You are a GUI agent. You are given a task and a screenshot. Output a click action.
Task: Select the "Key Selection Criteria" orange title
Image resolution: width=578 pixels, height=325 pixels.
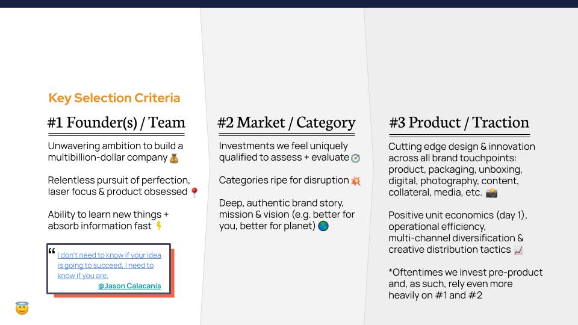pos(114,98)
